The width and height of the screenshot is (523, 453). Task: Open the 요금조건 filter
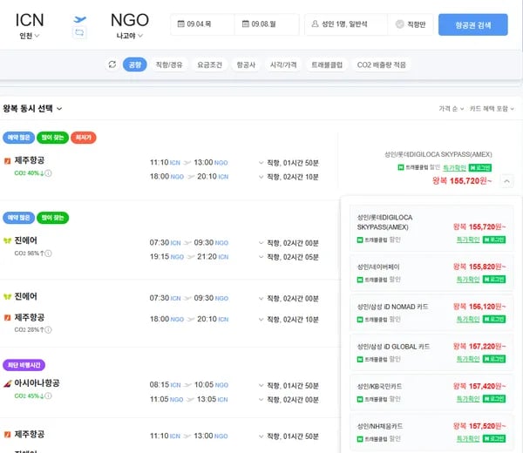pyautogui.click(x=209, y=64)
